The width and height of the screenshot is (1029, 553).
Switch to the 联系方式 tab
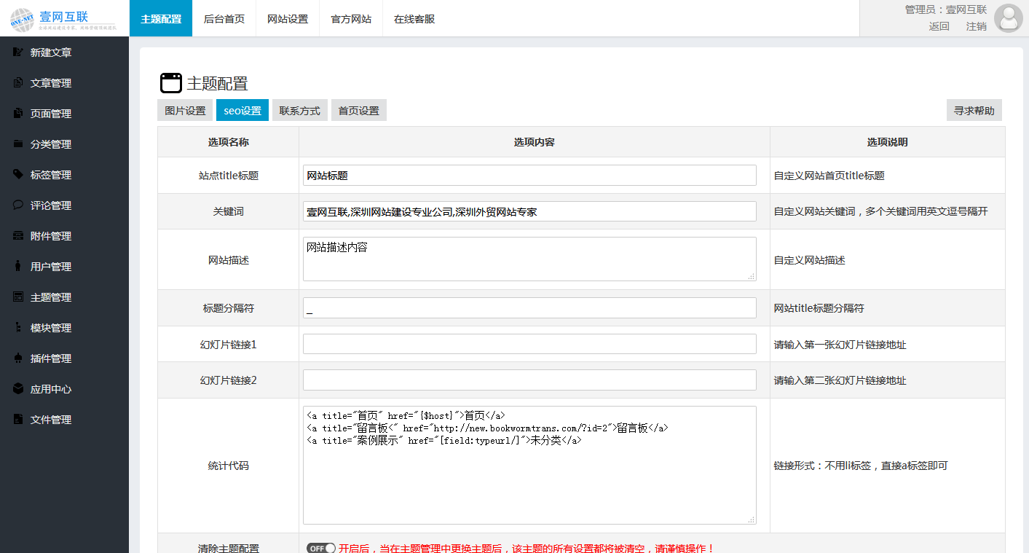[x=300, y=111]
